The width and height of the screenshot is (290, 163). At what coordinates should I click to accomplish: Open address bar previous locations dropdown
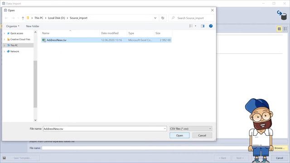pyautogui.click(x=155, y=18)
